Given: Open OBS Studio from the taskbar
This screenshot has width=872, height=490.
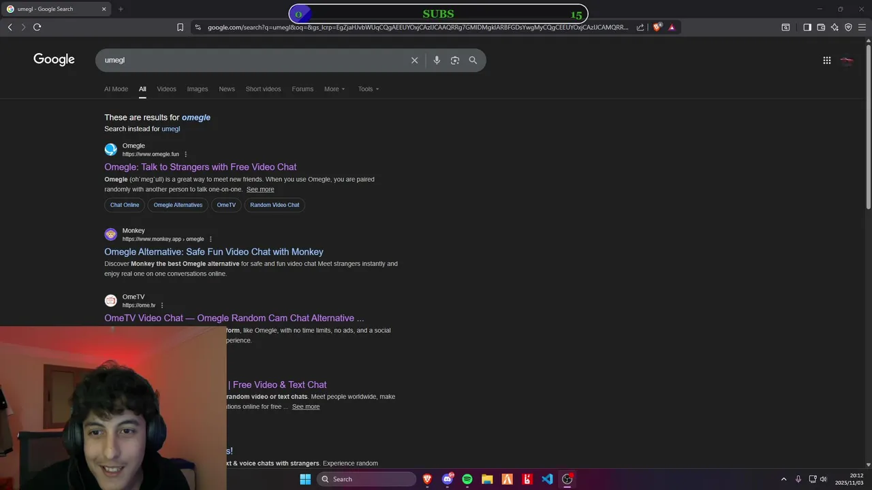Looking at the screenshot, I should click(x=567, y=479).
